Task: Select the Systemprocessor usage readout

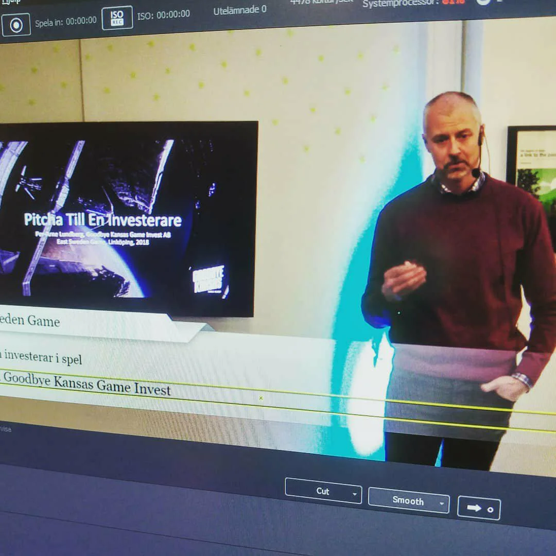Action: tap(413, 3)
